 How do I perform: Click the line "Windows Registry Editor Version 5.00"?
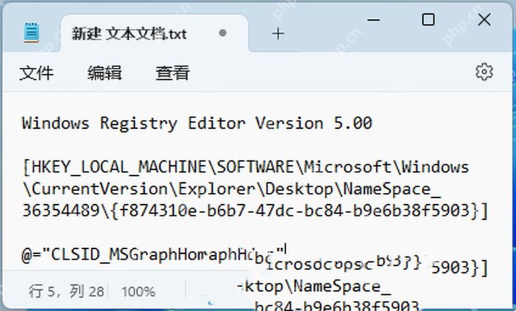click(197, 124)
